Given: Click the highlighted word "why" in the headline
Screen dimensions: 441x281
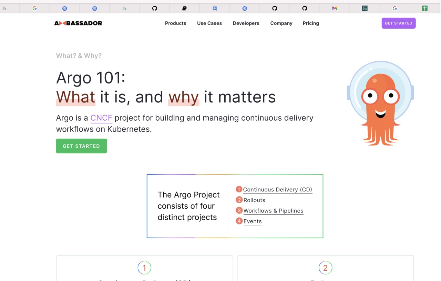Looking at the screenshot, I should point(184,98).
